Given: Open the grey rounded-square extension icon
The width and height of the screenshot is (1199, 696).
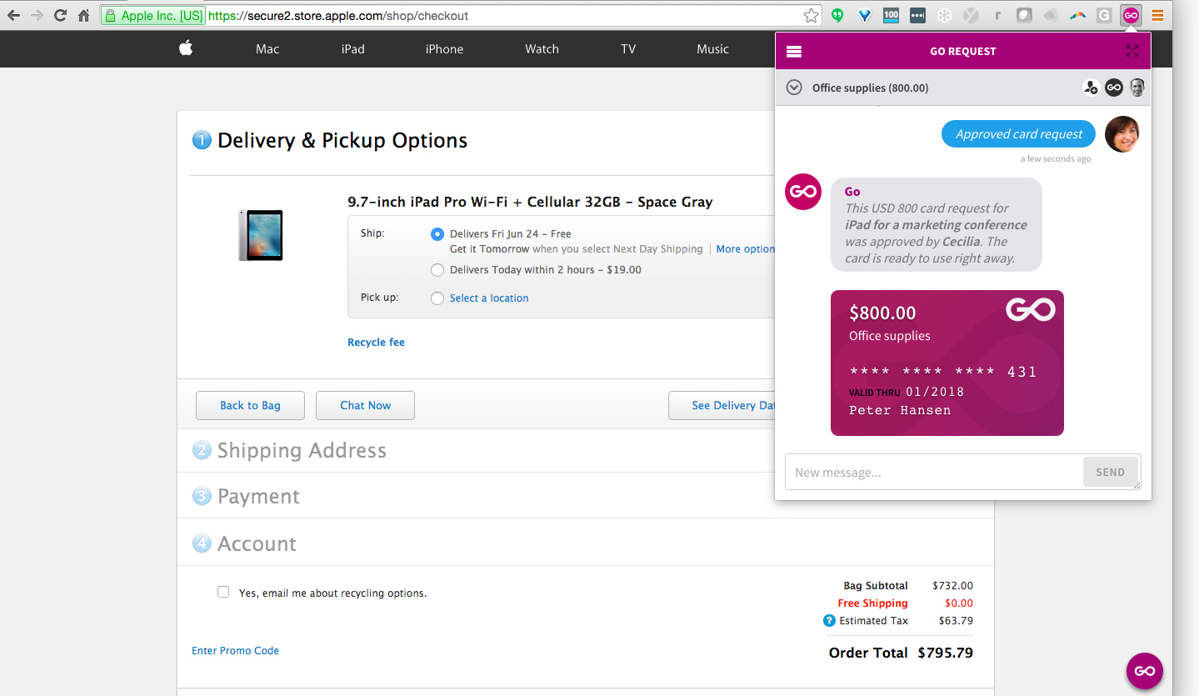Looking at the screenshot, I should point(1024,15).
